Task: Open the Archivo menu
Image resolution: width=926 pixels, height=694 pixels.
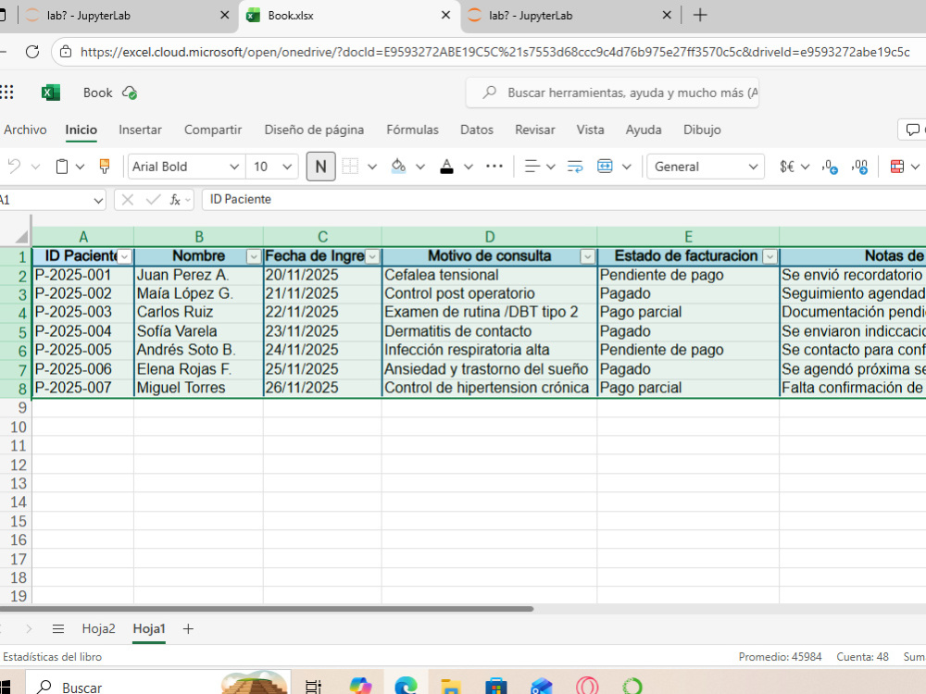Action: (x=25, y=130)
